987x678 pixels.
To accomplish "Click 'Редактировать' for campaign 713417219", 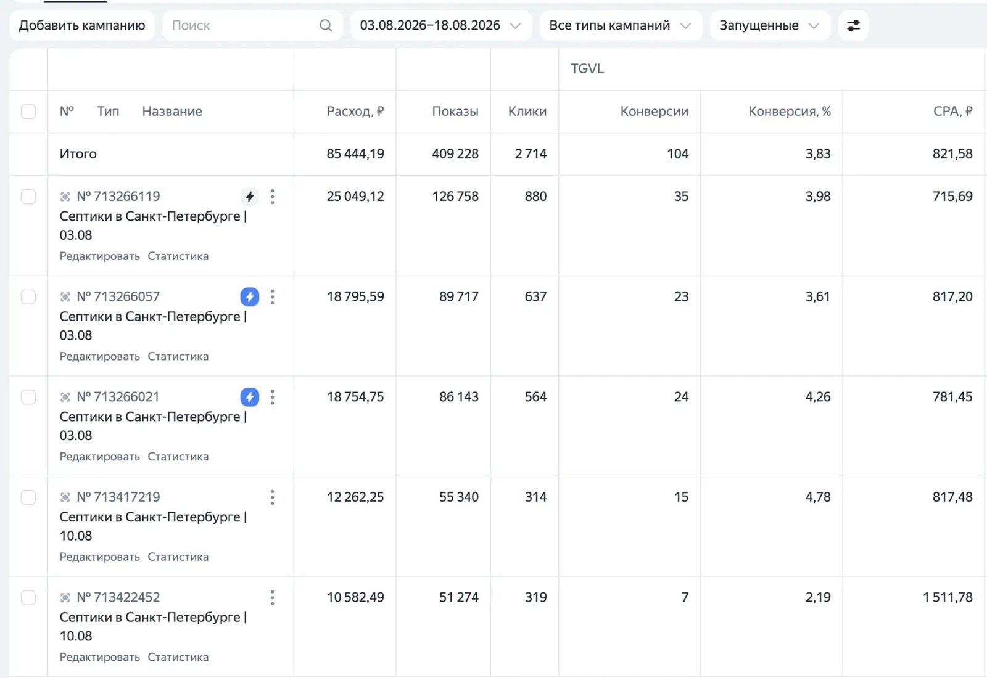I will click(x=100, y=557).
